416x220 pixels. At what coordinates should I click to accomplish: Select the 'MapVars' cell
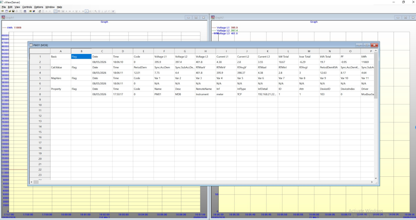(x=61, y=78)
